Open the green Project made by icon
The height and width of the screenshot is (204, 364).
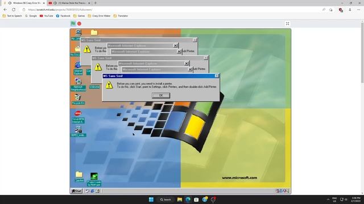click(x=94, y=180)
